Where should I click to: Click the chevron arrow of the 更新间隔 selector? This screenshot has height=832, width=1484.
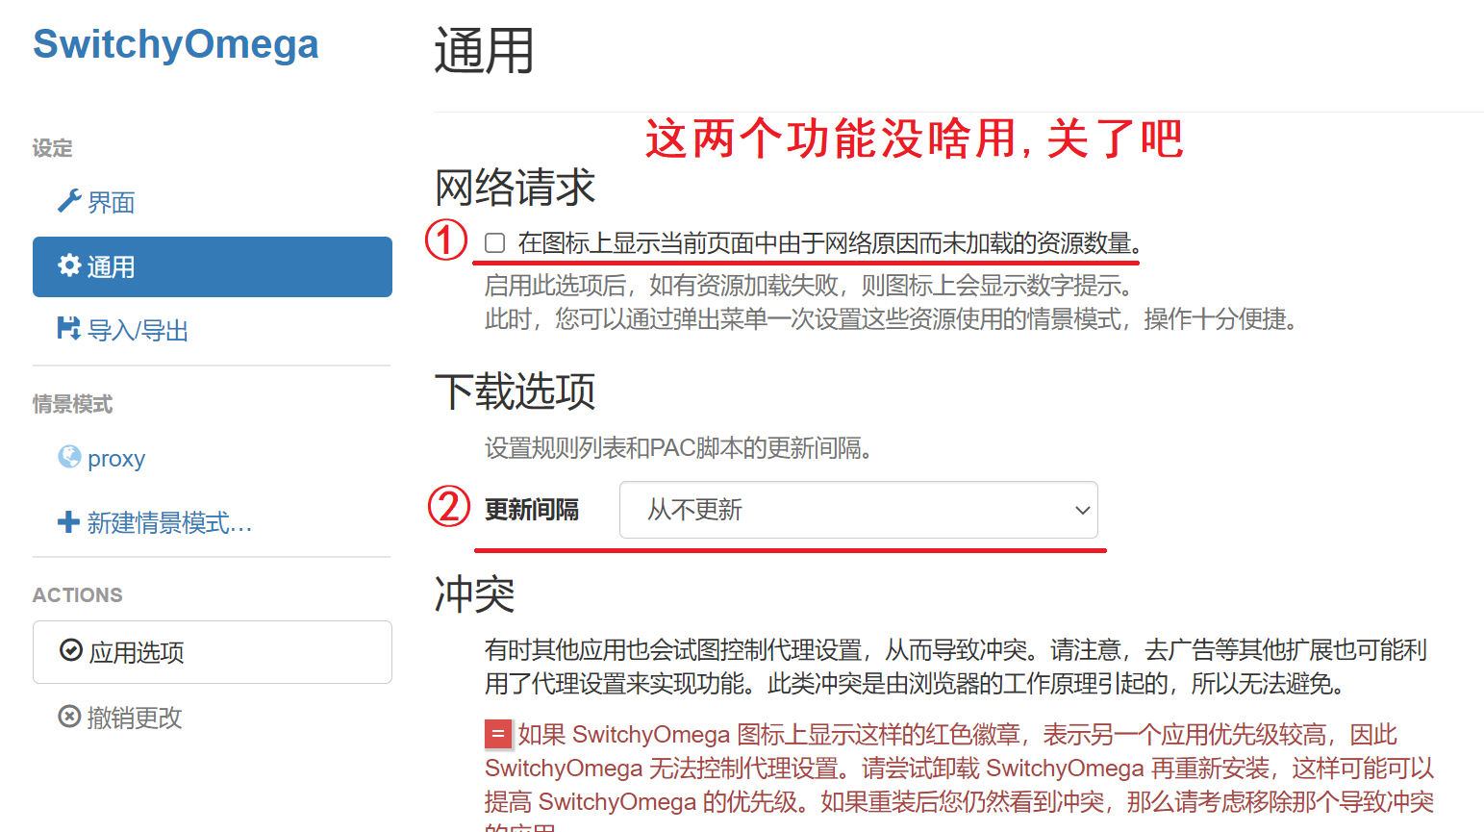[x=1082, y=510]
